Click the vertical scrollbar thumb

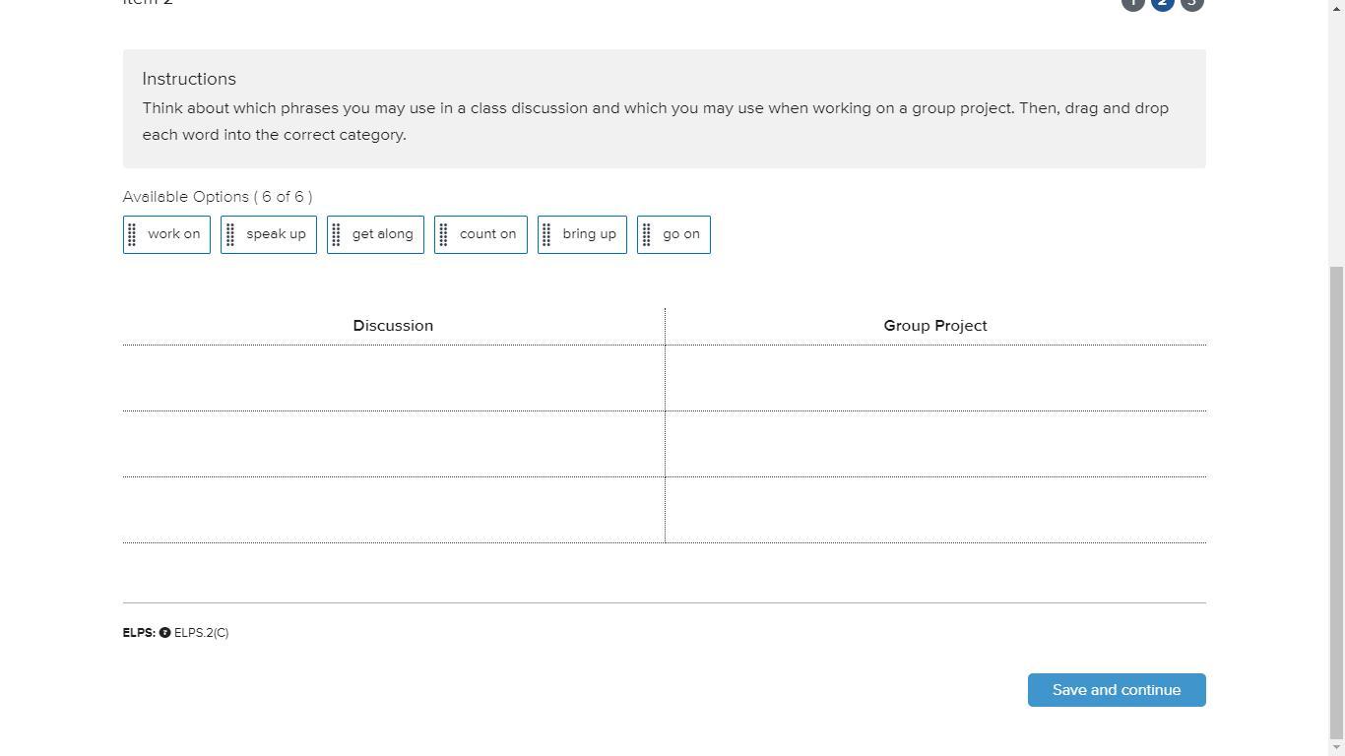(x=1336, y=502)
